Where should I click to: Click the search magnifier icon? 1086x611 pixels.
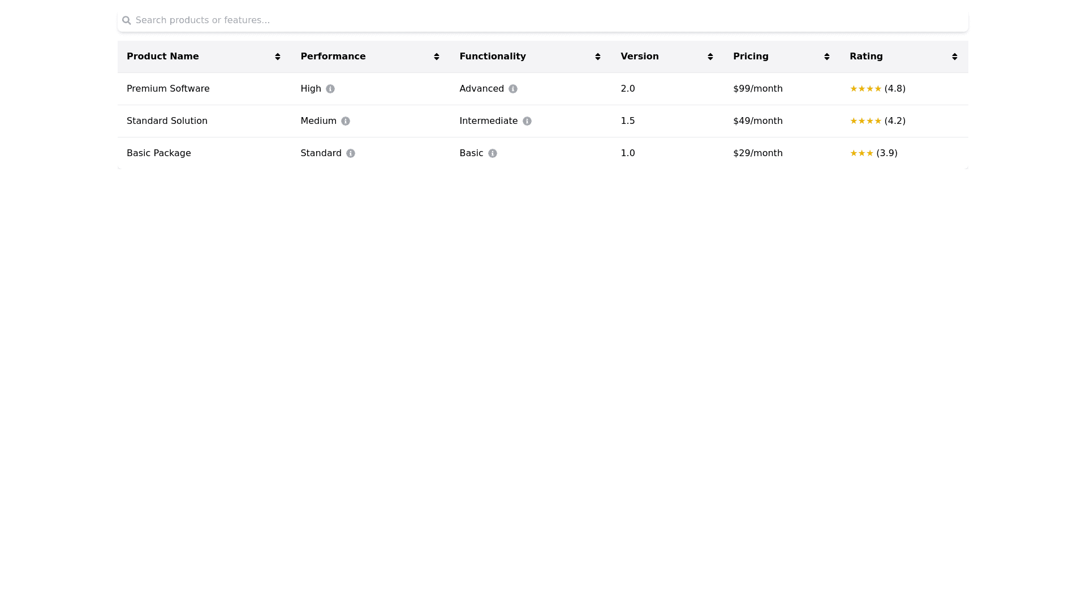tap(127, 20)
